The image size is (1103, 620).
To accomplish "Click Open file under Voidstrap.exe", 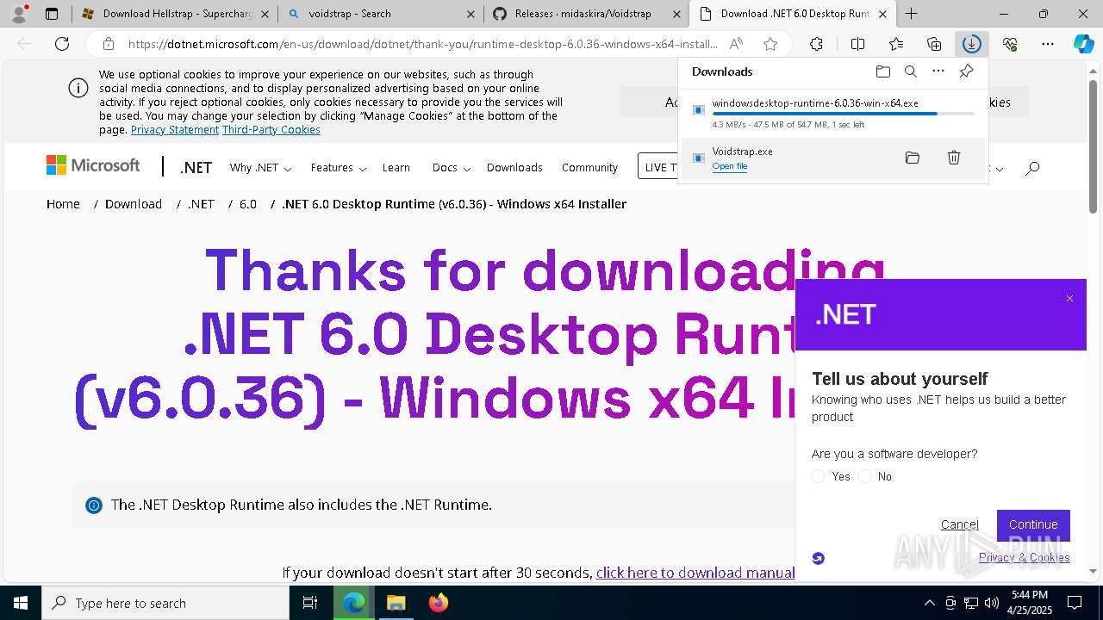I will 730,166.
